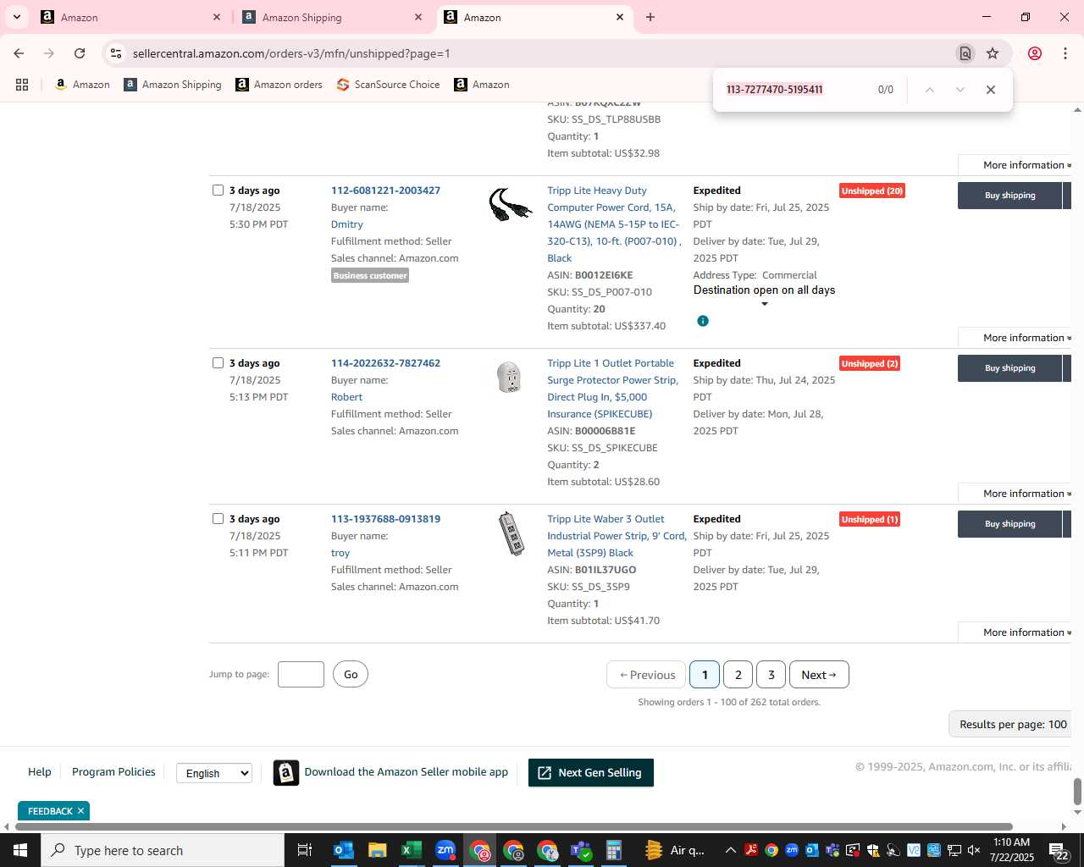Open the Chrome profile avatar icon

(1035, 53)
